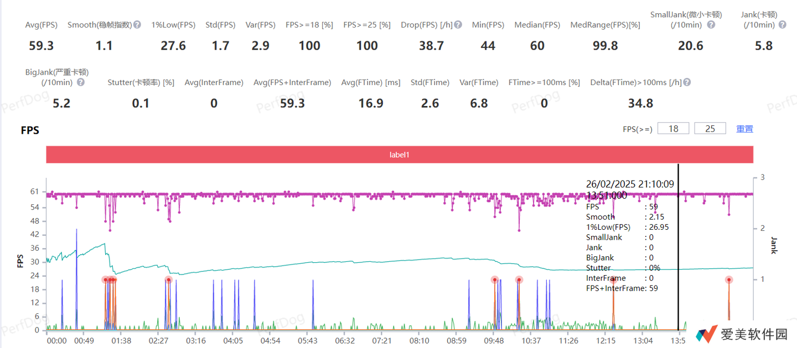Click the 重置 reset link
The height and width of the screenshot is (348, 797).
(x=744, y=129)
